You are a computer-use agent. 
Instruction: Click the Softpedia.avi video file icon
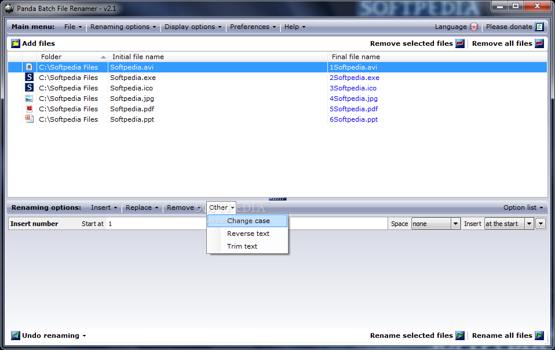click(x=30, y=67)
